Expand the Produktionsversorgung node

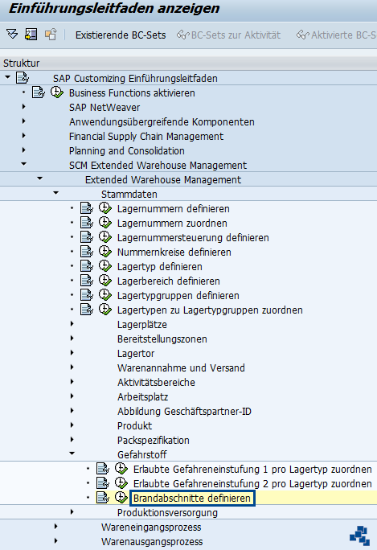(x=72, y=511)
